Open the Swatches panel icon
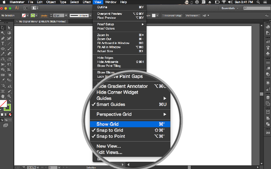The width and height of the screenshot is (271, 169). point(268,41)
